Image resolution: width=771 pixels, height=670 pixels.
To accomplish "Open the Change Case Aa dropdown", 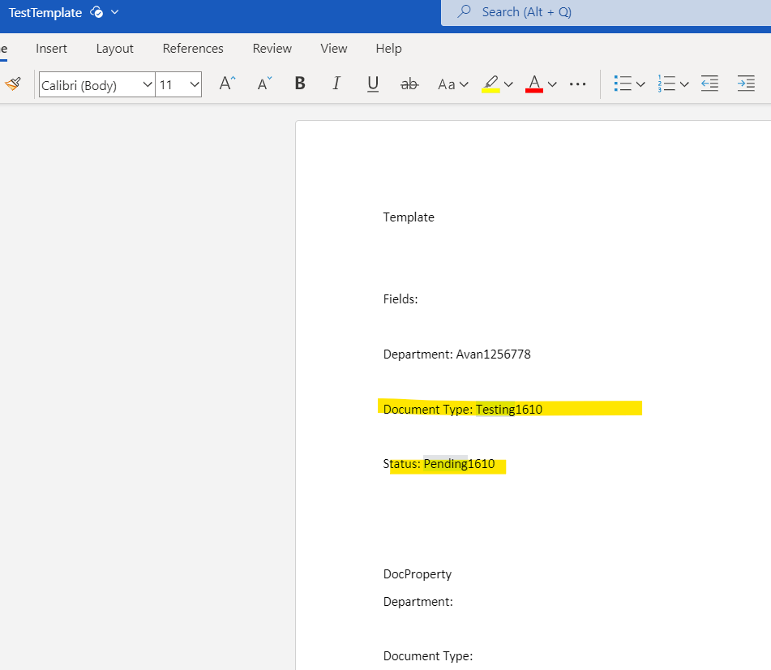I will [453, 84].
